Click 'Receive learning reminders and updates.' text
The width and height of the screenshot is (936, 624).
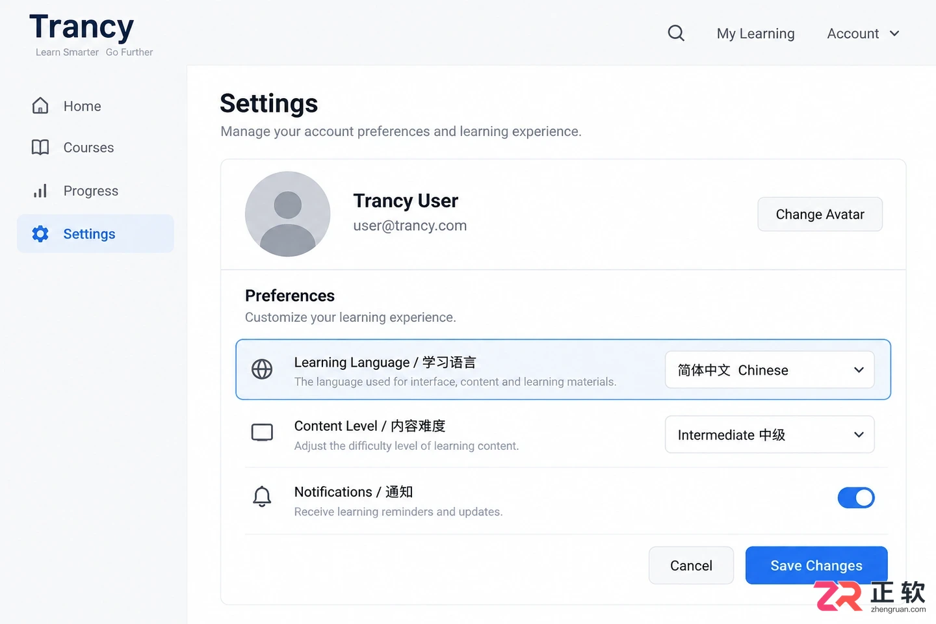click(398, 512)
